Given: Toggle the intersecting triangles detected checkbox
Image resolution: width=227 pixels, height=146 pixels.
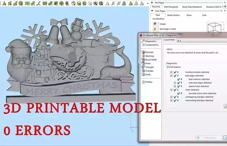Looking at the screenshot, I should coord(171,101).
